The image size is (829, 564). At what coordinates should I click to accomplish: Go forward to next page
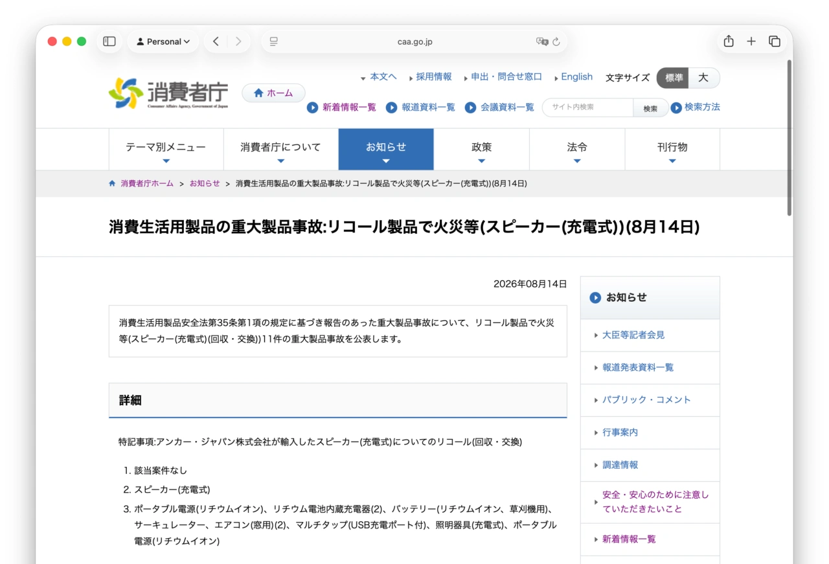tap(238, 41)
